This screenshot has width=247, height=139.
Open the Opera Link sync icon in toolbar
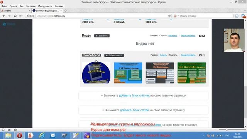237,16
